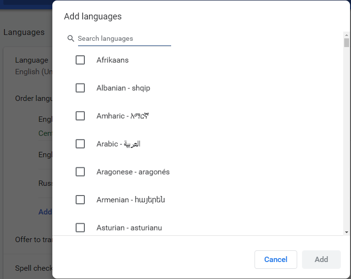
Task: Click the scrollbar down arrow
Action: click(347, 232)
